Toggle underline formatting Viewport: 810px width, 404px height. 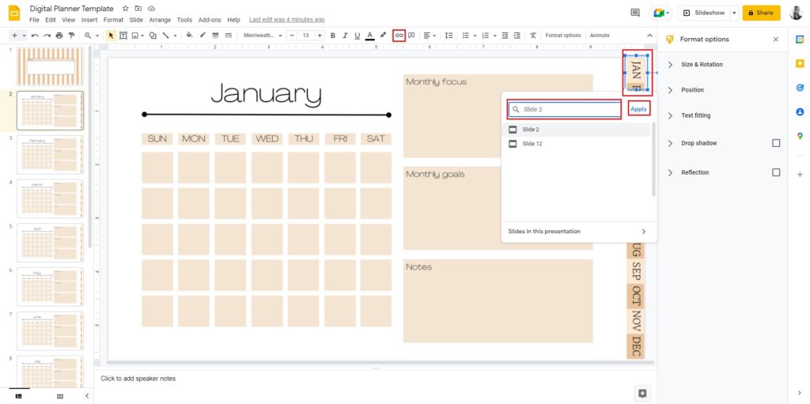coord(357,36)
